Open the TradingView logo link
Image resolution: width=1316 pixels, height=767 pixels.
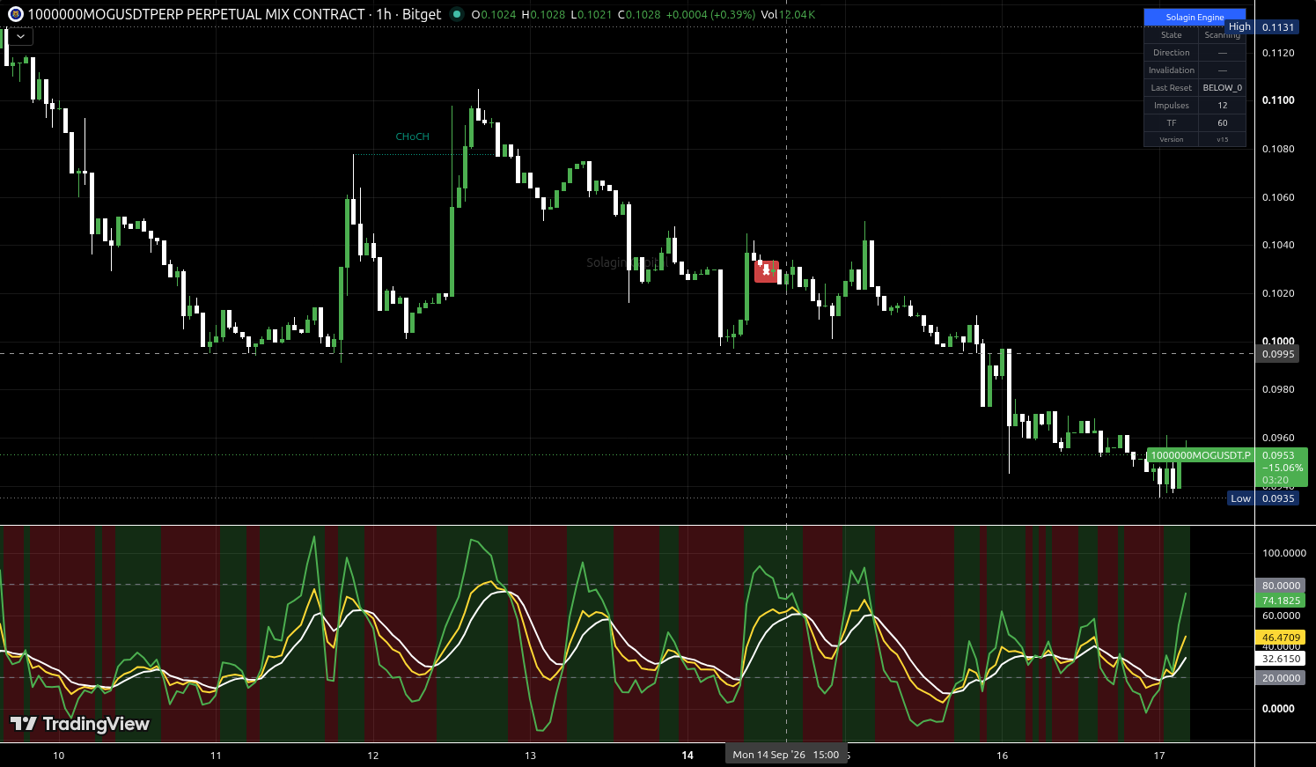80,724
